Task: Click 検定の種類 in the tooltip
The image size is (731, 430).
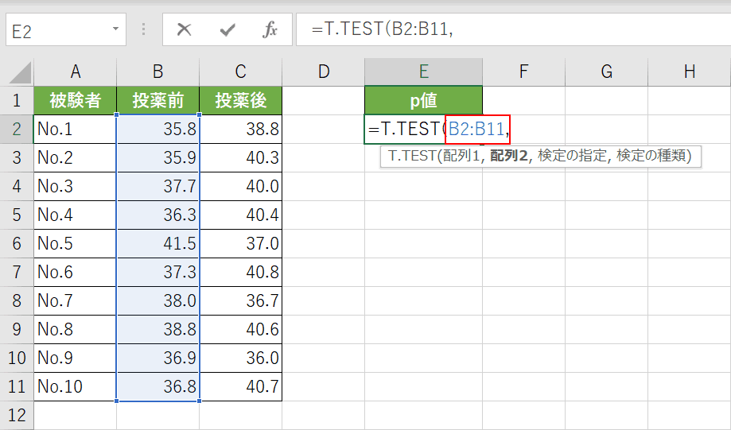Action: point(651,156)
